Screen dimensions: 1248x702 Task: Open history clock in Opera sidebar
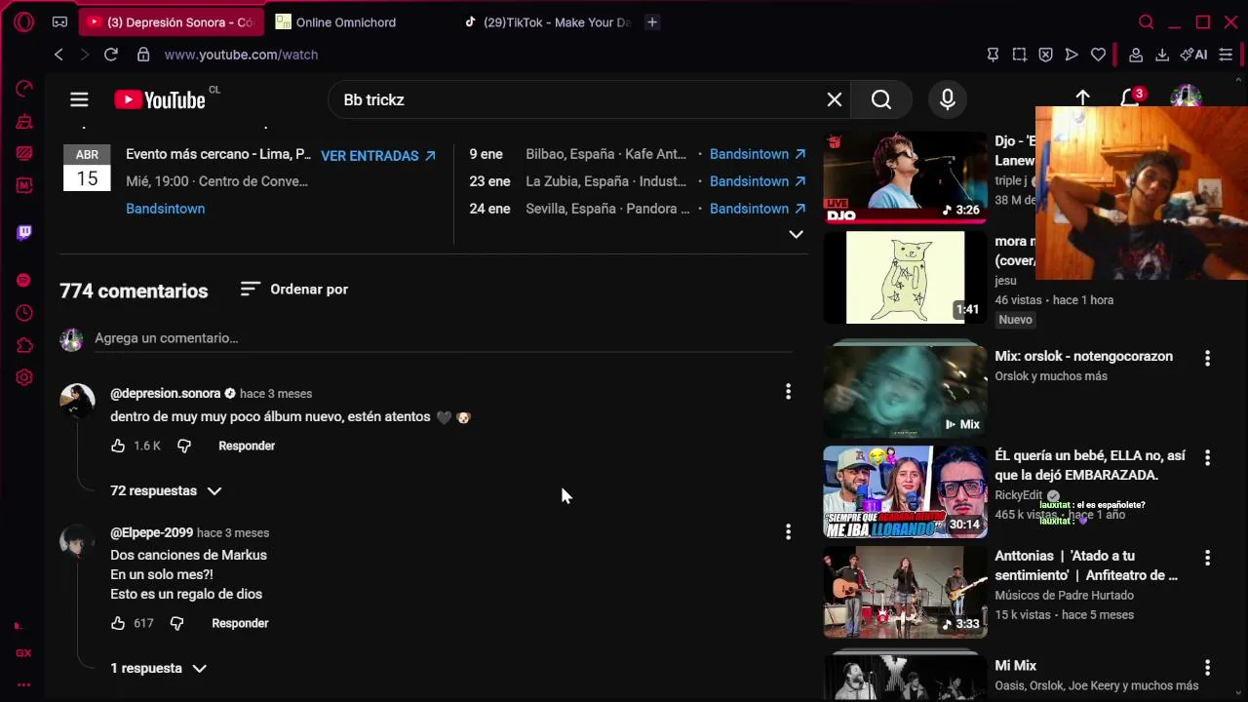coord(24,313)
